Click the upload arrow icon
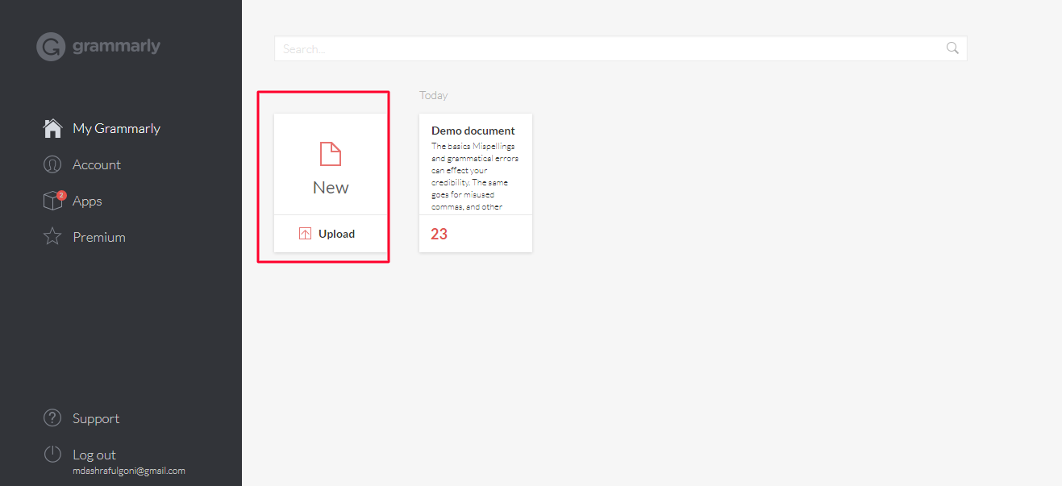The width and height of the screenshot is (1062, 486). (305, 234)
